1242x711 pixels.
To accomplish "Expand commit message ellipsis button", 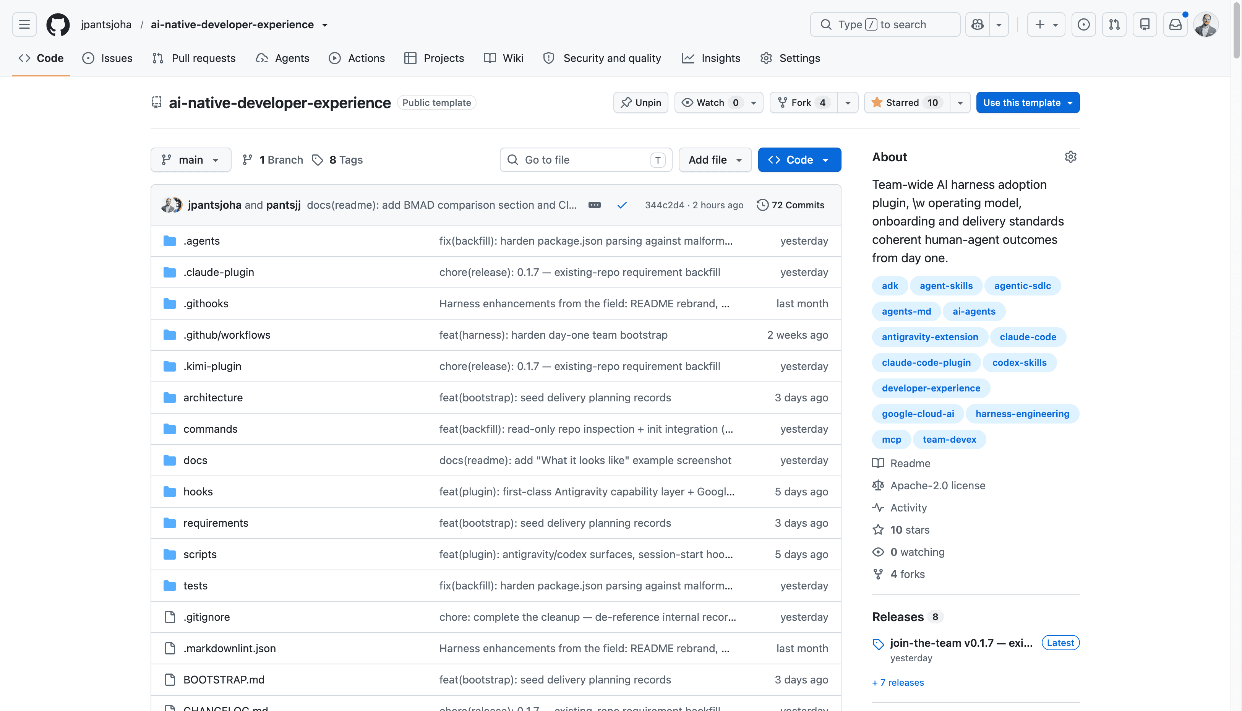I will coord(594,205).
